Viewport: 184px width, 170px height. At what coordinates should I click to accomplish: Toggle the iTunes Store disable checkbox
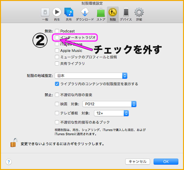(x=57, y=44)
